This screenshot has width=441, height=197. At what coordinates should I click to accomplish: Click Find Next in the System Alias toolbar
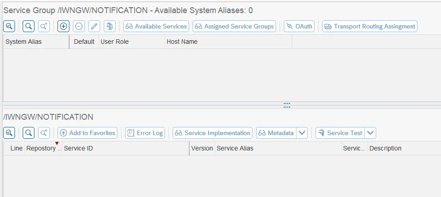44,26
